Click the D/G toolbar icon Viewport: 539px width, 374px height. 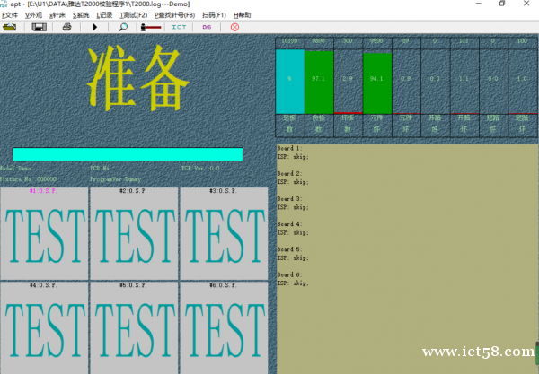[207, 27]
